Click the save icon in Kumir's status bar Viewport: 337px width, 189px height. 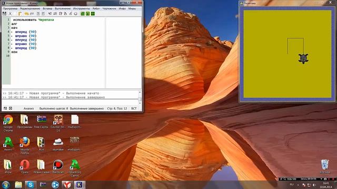(x=5, y=108)
